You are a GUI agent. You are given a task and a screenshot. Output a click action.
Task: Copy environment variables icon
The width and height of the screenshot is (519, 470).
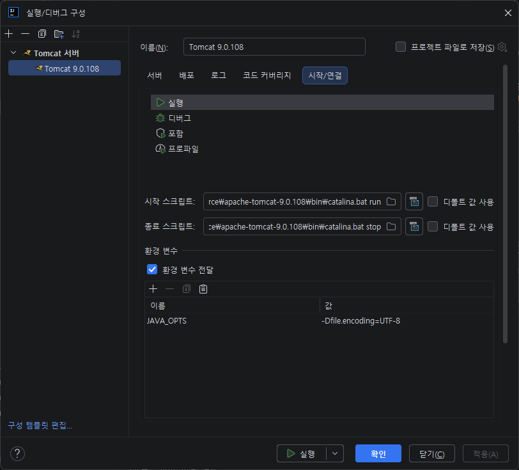tap(187, 289)
